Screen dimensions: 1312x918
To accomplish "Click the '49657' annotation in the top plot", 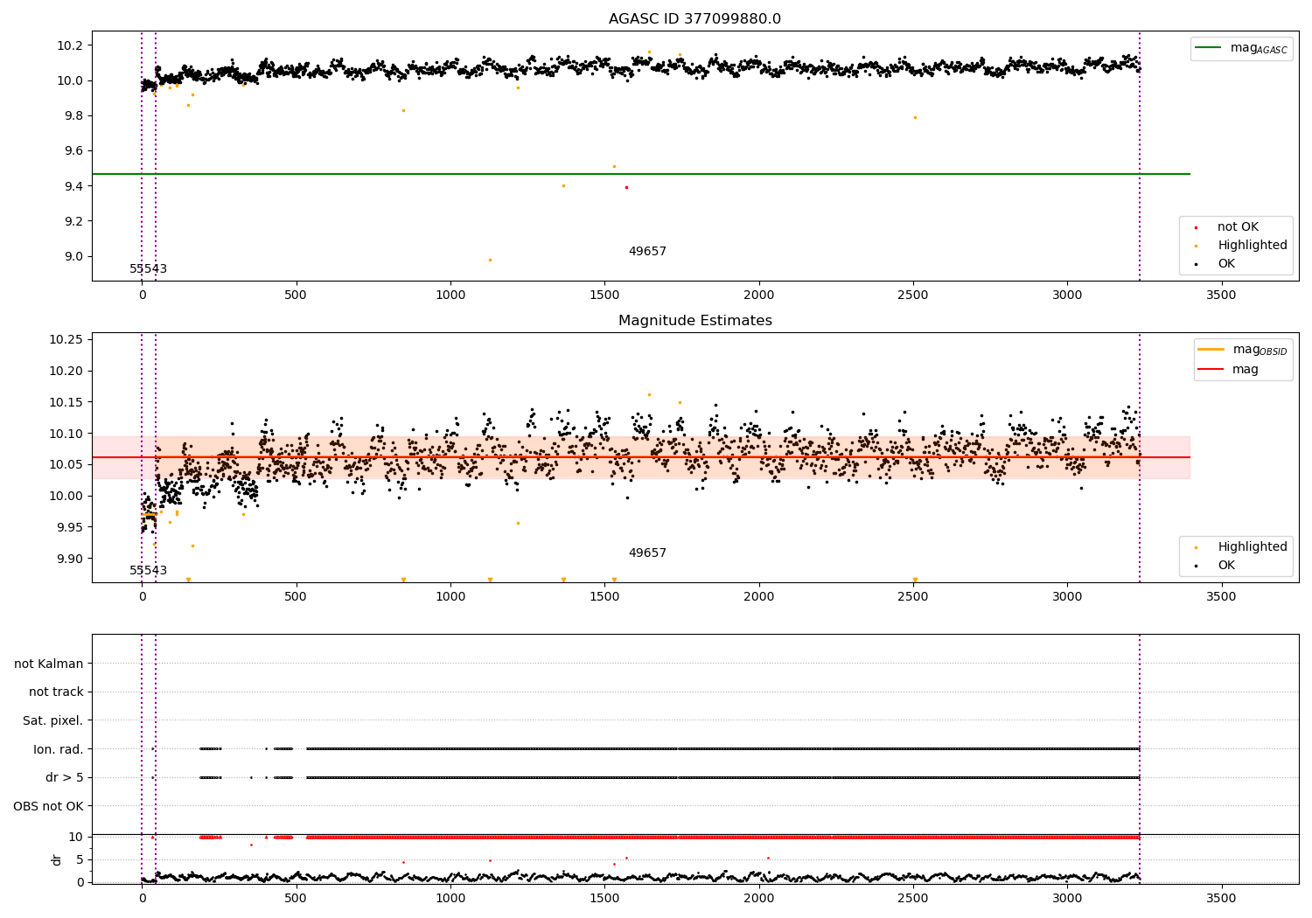I will [647, 252].
